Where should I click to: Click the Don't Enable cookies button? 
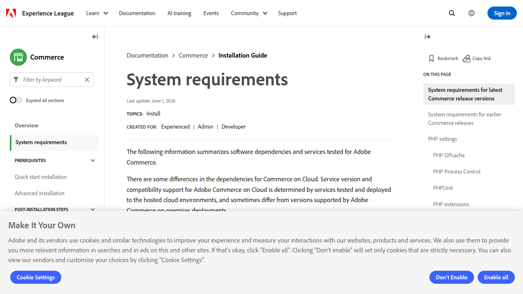pyautogui.click(x=451, y=277)
